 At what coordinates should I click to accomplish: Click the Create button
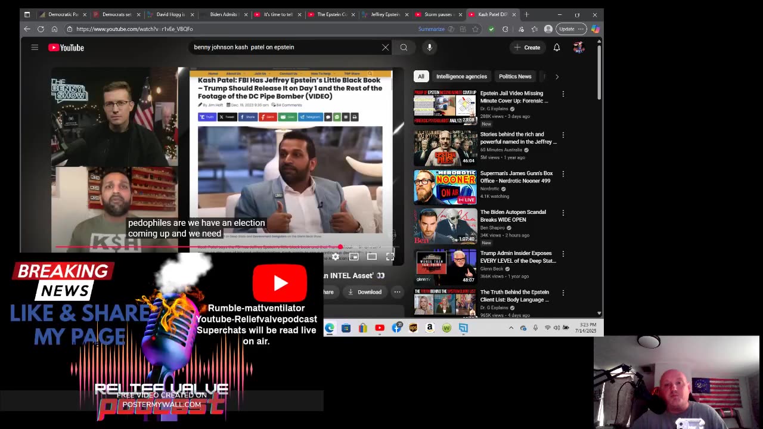(526, 48)
